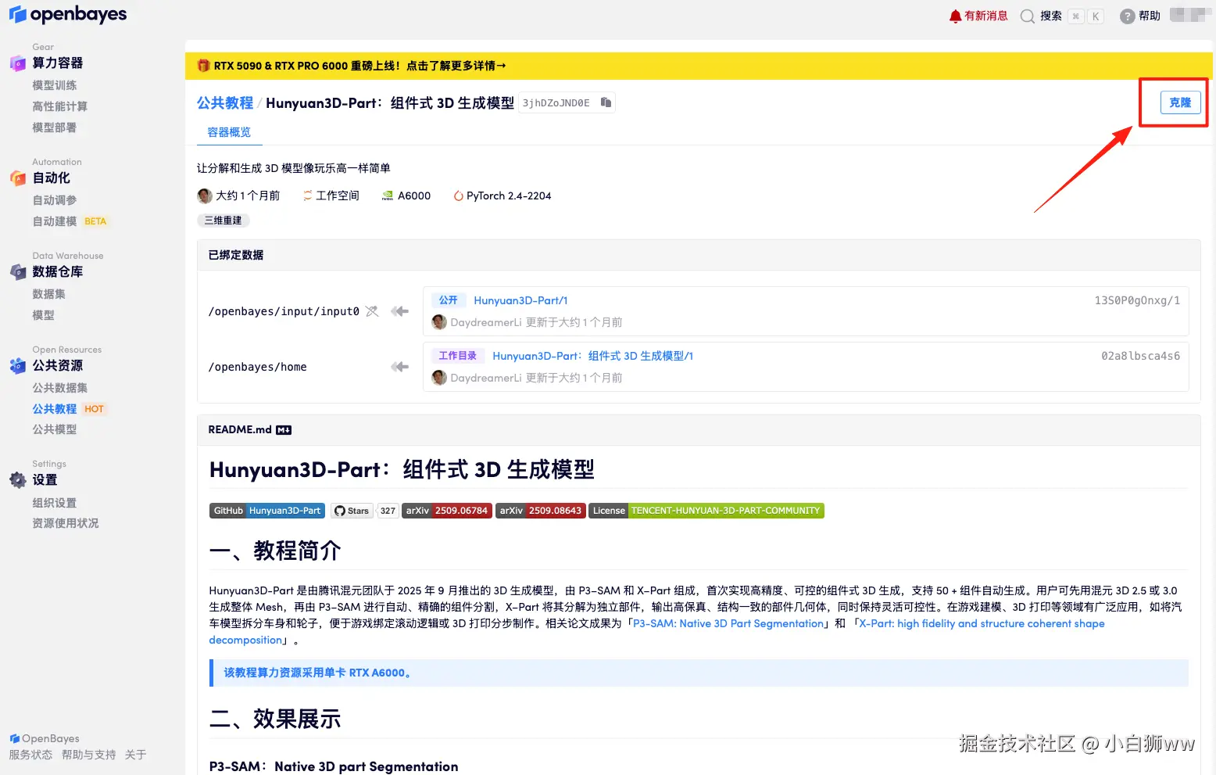This screenshot has width=1216, height=775.
Task: Open P3-SAM: Native 3D Part Segmentation link
Action: pos(728,623)
